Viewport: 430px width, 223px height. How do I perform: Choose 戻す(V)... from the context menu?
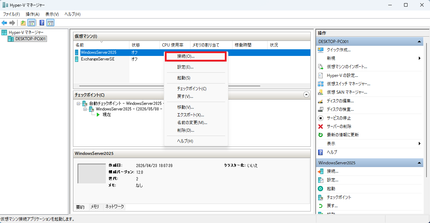[196, 96]
